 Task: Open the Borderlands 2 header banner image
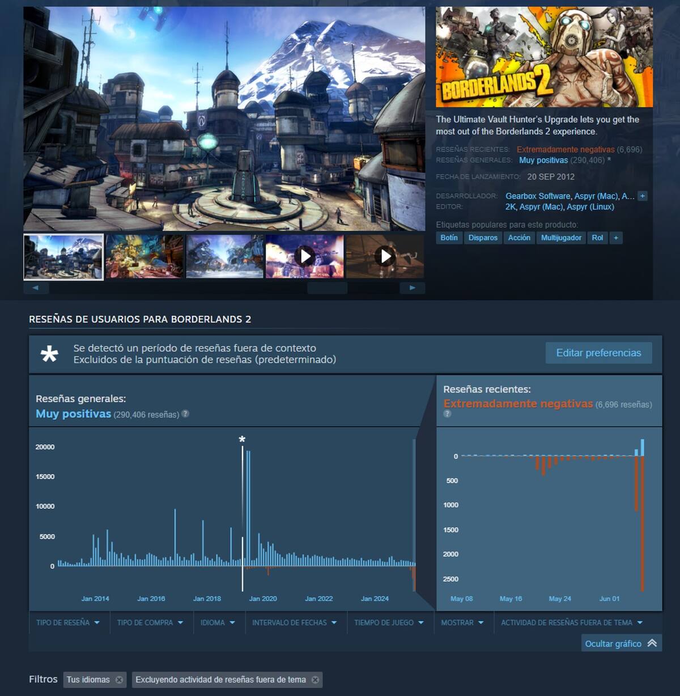point(544,57)
